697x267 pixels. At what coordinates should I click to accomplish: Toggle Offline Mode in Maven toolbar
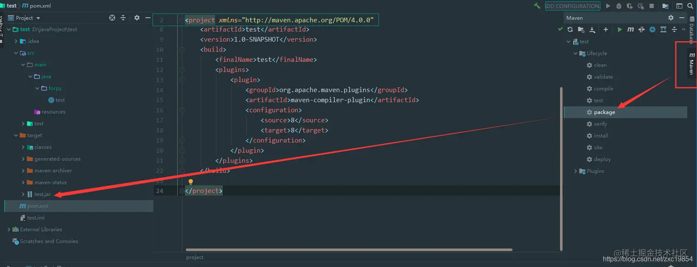pos(641,30)
